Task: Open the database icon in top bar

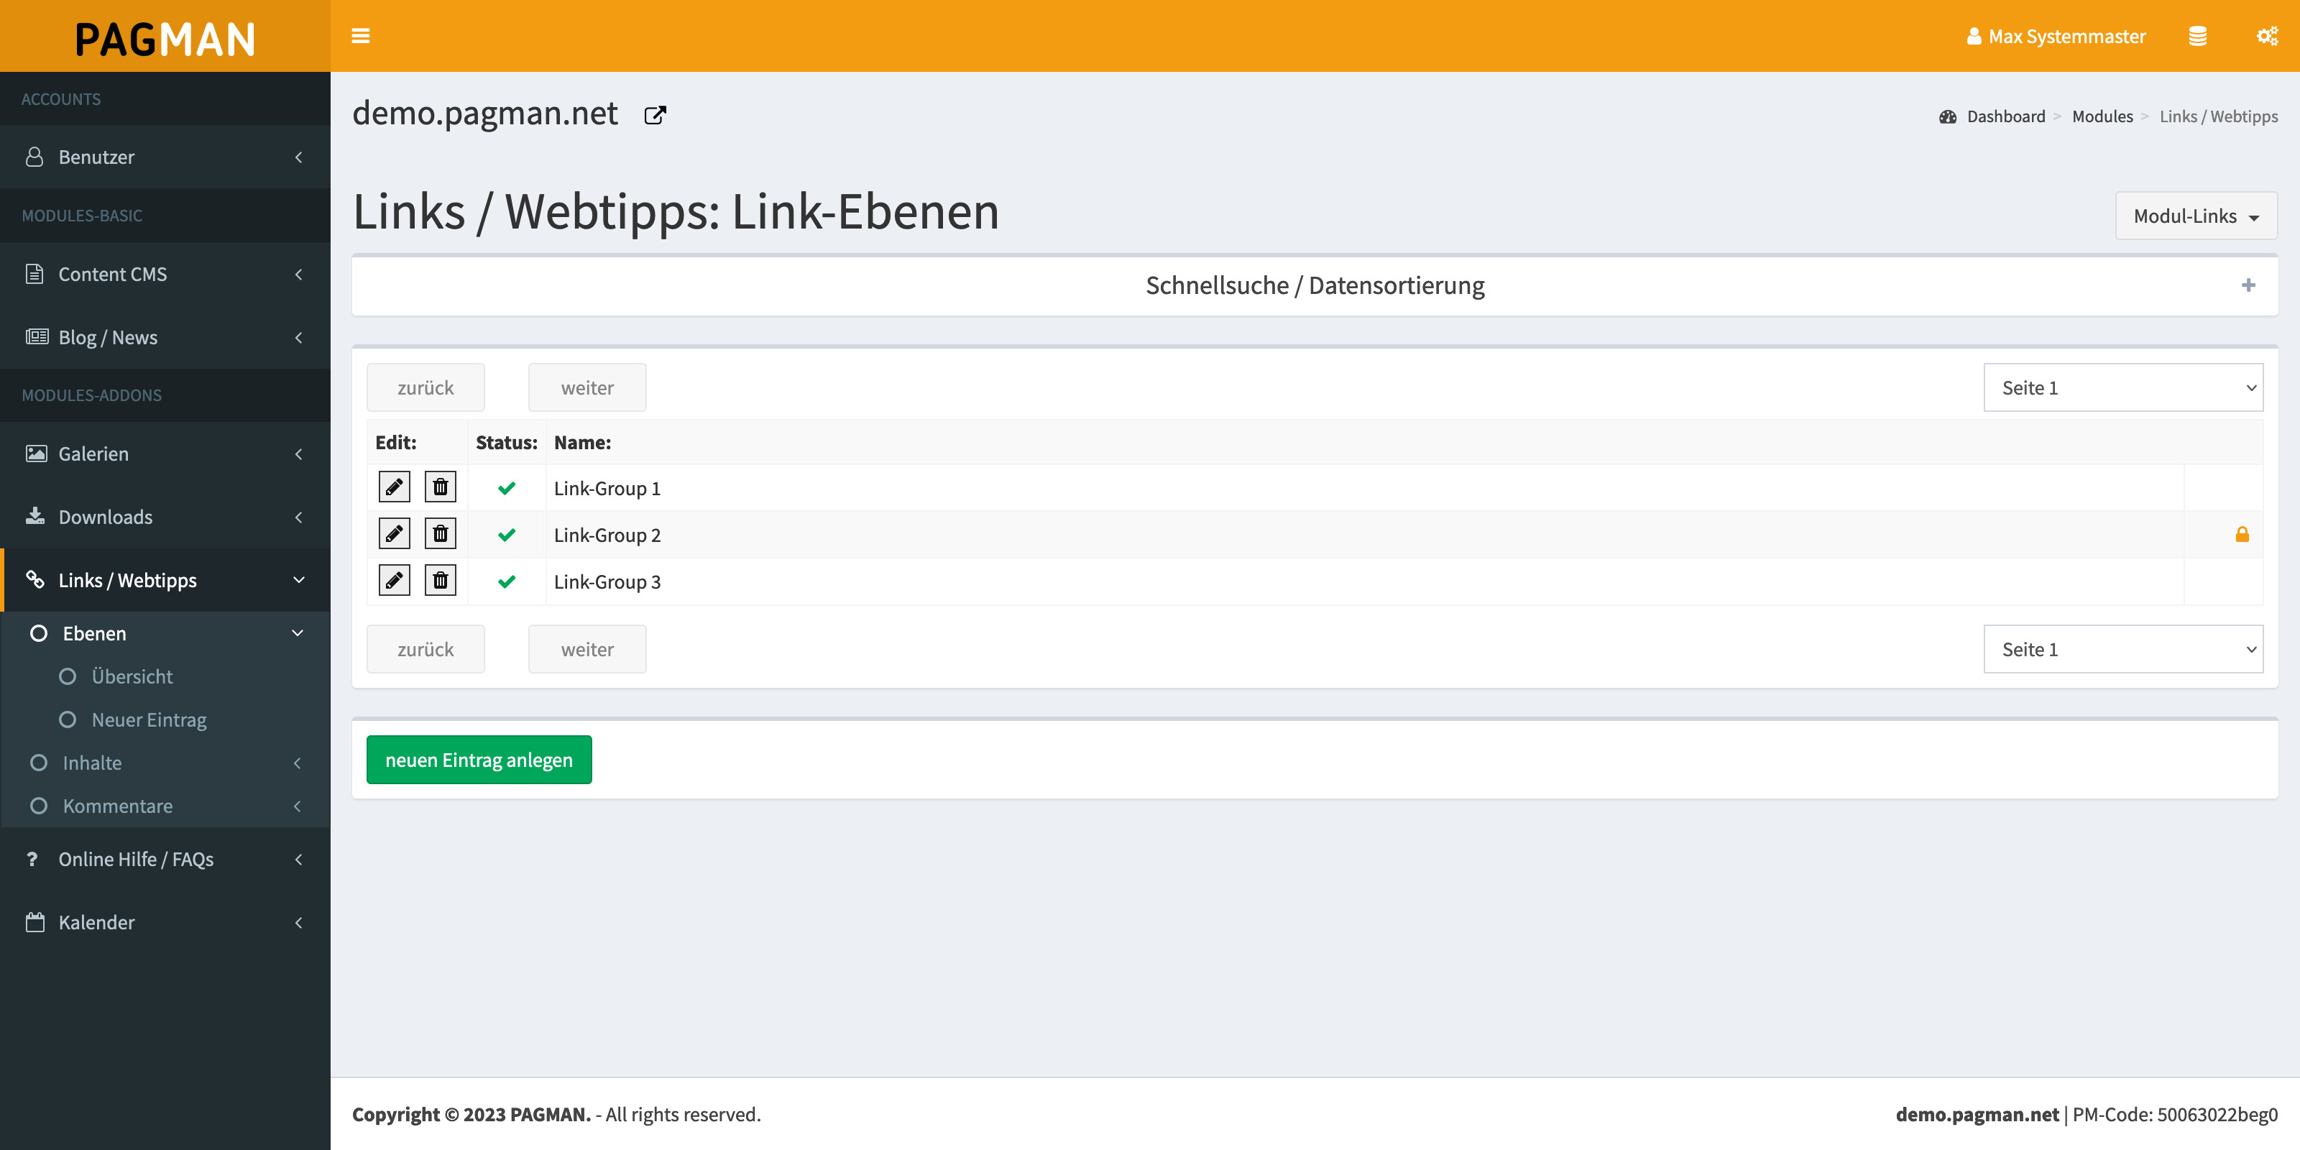Action: [x=2198, y=36]
